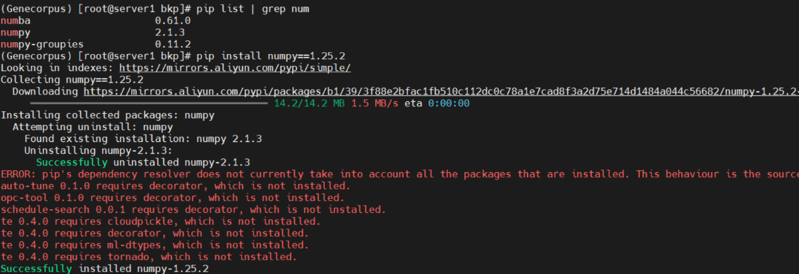
Task: Click the te 0.4.0 requires tornado line
Action: tap(148, 257)
